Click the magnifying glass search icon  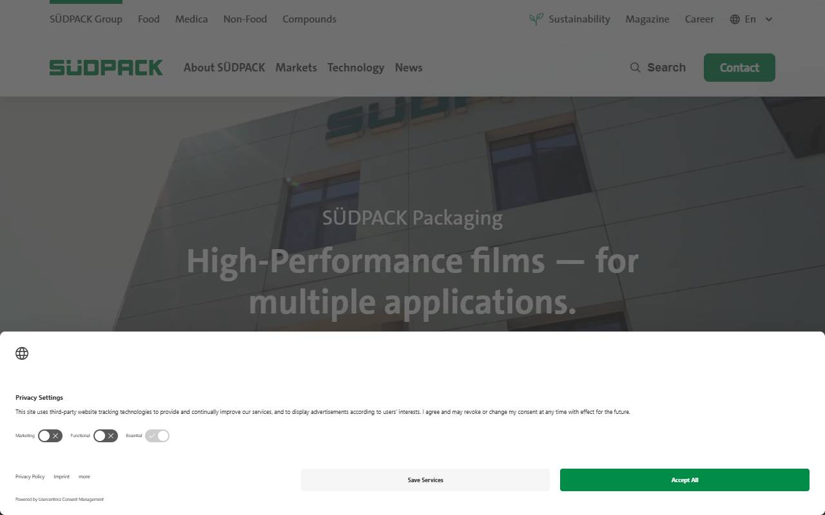tap(636, 68)
